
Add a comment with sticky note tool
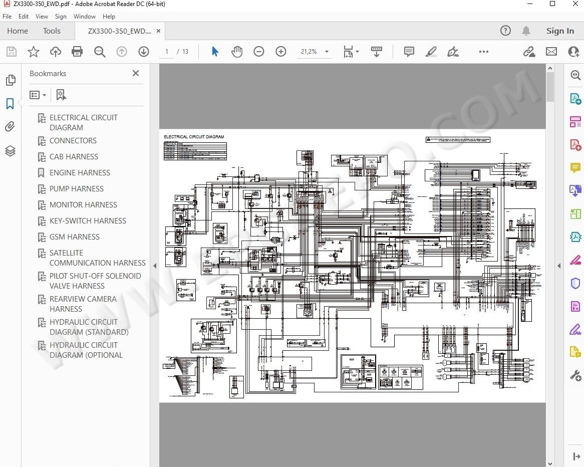click(x=409, y=52)
